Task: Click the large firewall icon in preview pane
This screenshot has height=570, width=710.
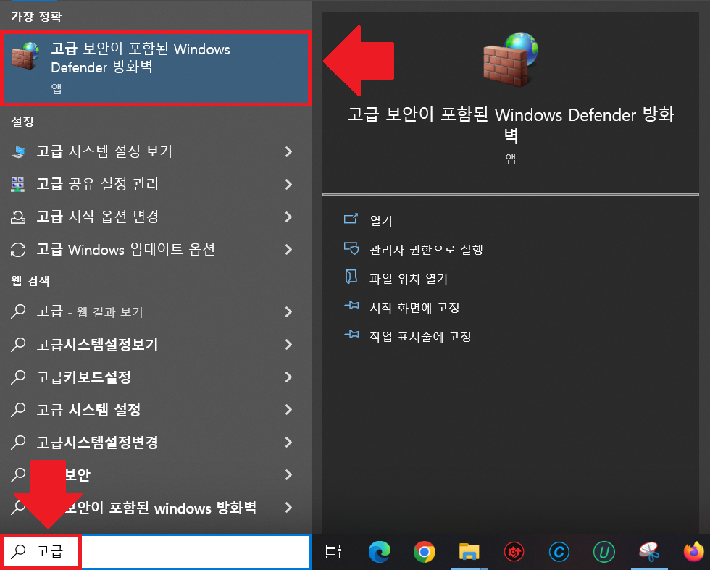Action: 511,59
